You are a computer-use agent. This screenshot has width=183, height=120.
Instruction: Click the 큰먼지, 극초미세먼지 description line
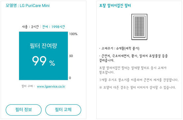(134, 58)
